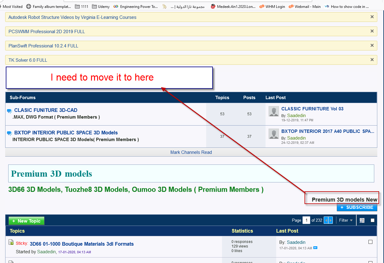This screenshot has width=384, height=263.
Task: Open CLASIC FUNITURE 3D-CAD sub-forum
Action: 46,110
